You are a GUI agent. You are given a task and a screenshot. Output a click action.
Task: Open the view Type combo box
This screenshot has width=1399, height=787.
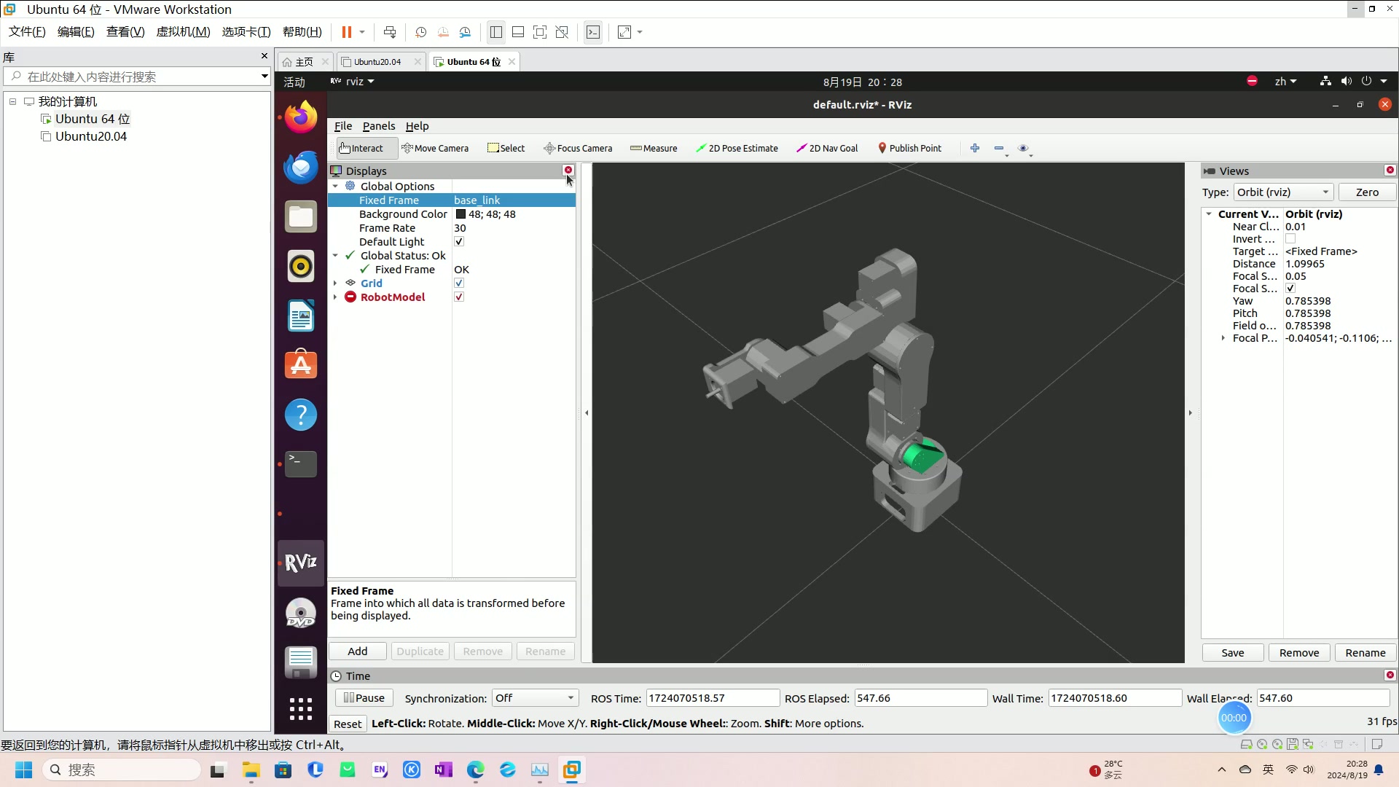pos(1282,192)
